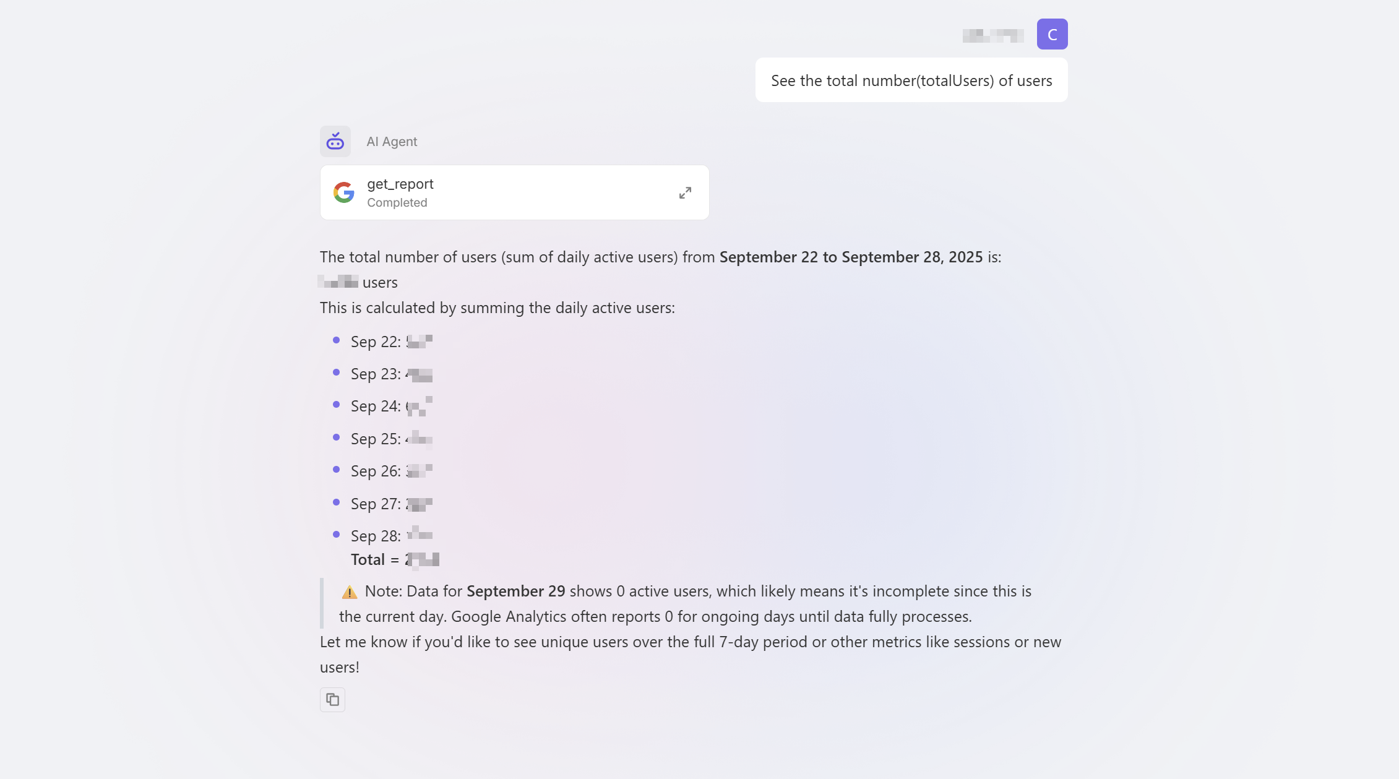Click the bold September 29 text
Image resolution: width=1399 pixels, height=779 pixels.
pos(515,591)
